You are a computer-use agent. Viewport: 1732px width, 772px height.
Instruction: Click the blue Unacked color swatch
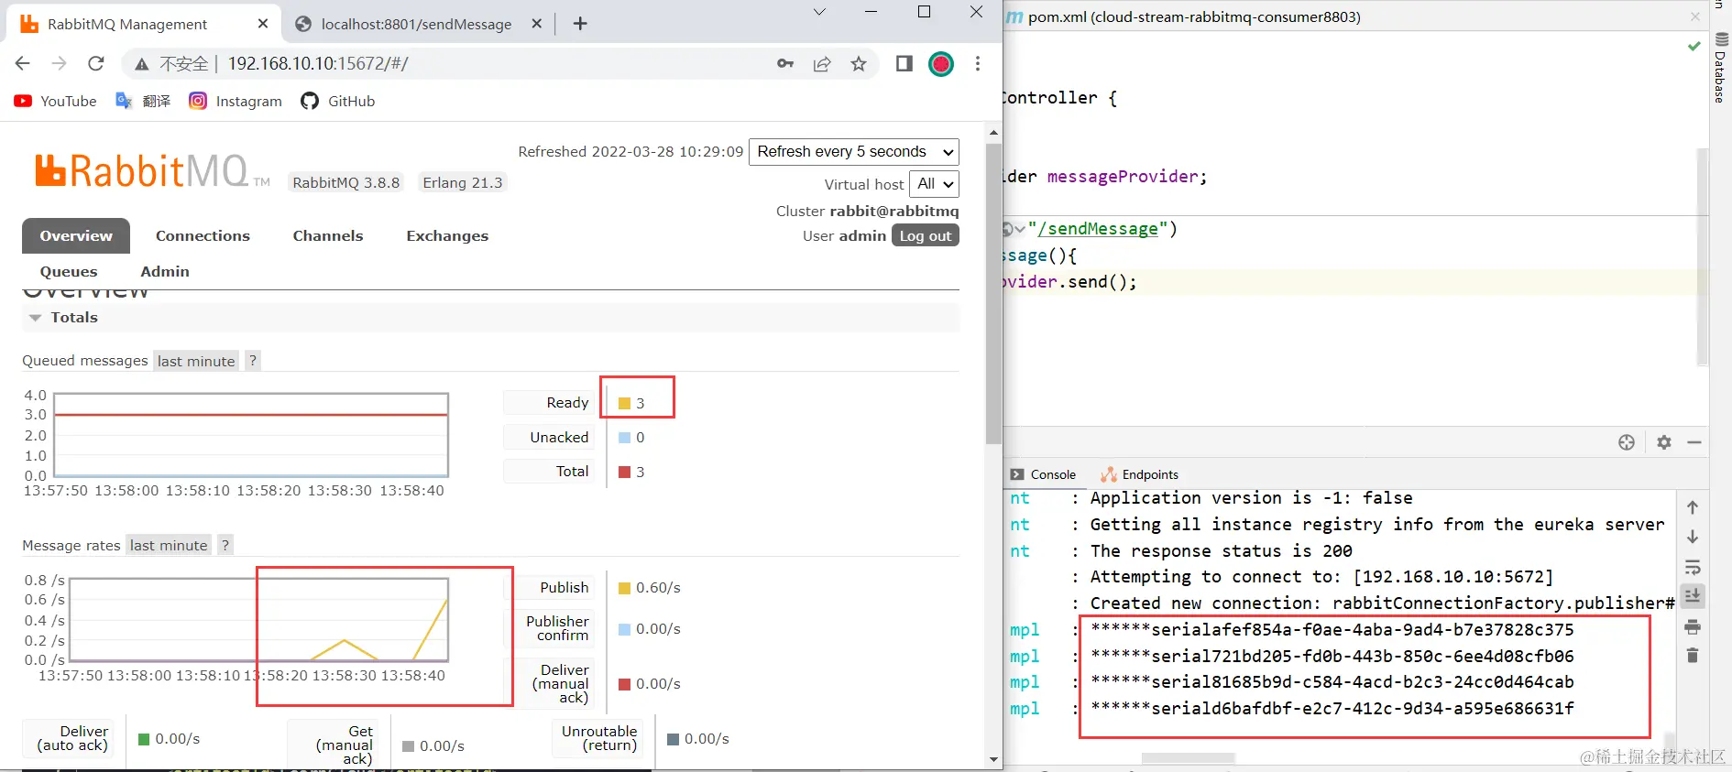click(x=624, y=438)
